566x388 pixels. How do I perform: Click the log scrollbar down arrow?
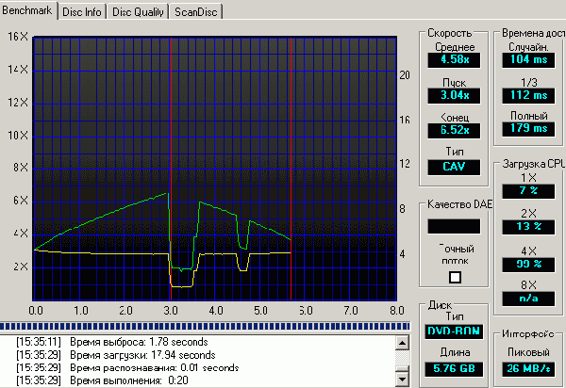402,379
